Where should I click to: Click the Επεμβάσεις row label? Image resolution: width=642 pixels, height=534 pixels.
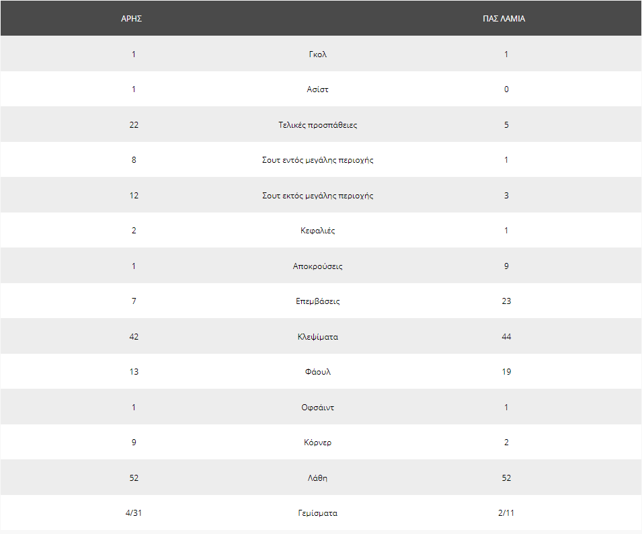click(318, 301)
